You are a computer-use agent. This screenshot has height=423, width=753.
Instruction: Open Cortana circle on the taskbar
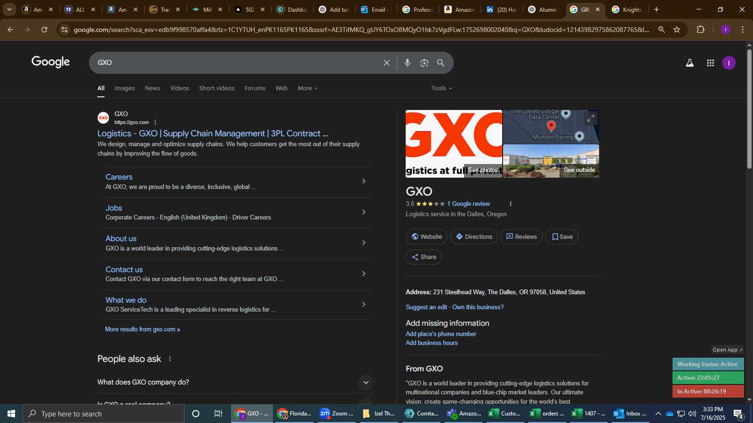(x=196, y=414)
